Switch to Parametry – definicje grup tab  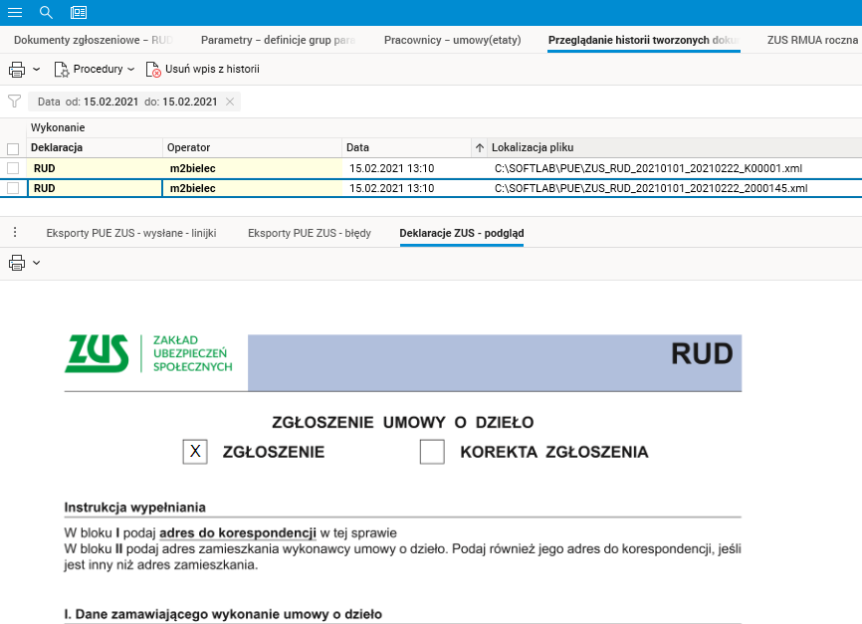pyautogui.click(x=278, y=40)
